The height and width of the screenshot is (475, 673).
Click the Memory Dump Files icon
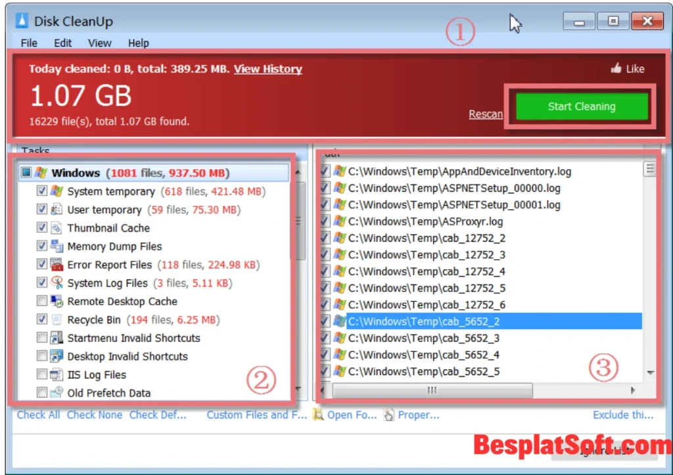(57, 247)
